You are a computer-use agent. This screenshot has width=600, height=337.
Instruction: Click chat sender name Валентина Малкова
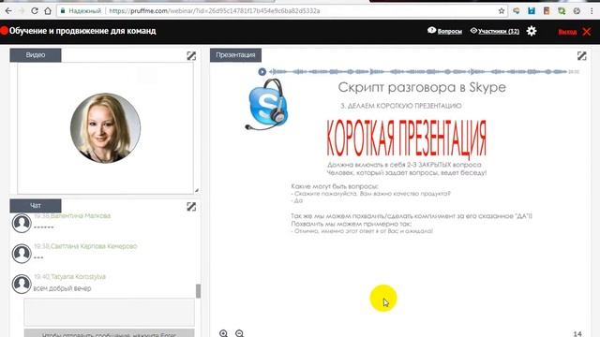(81, 216)
